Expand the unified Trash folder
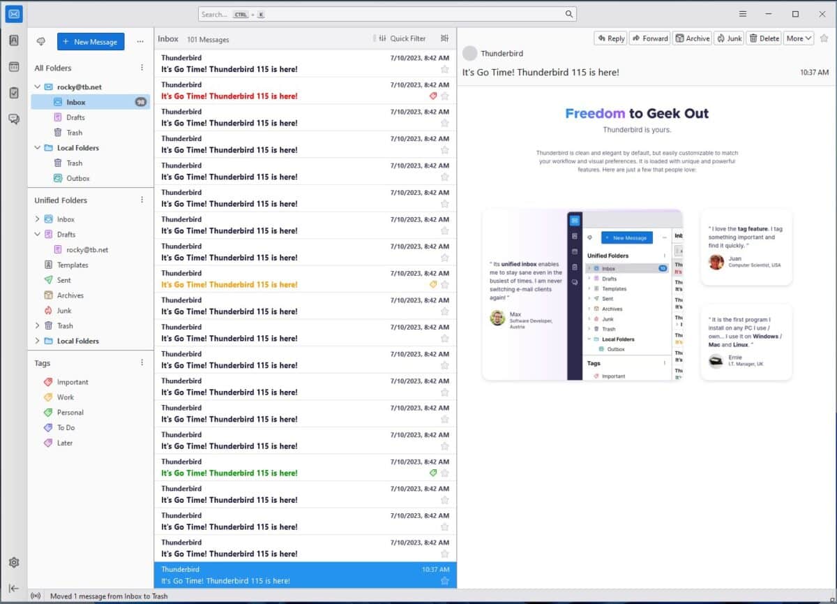The height and width of the screenshot is (604, 837). click(38, 325)
